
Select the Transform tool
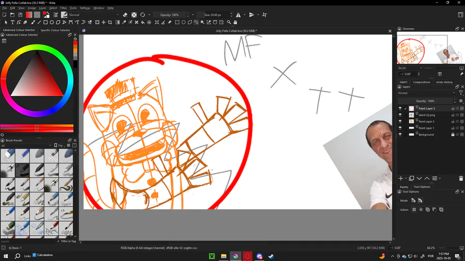point(97,22)
